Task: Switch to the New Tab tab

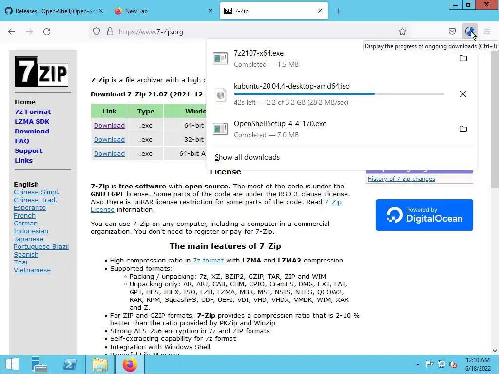Action: point(164,11)
